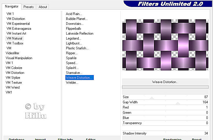Choose the Visual Manipulation category
The width and height of the screenshot is (213, 140).
tap(19, 58)
